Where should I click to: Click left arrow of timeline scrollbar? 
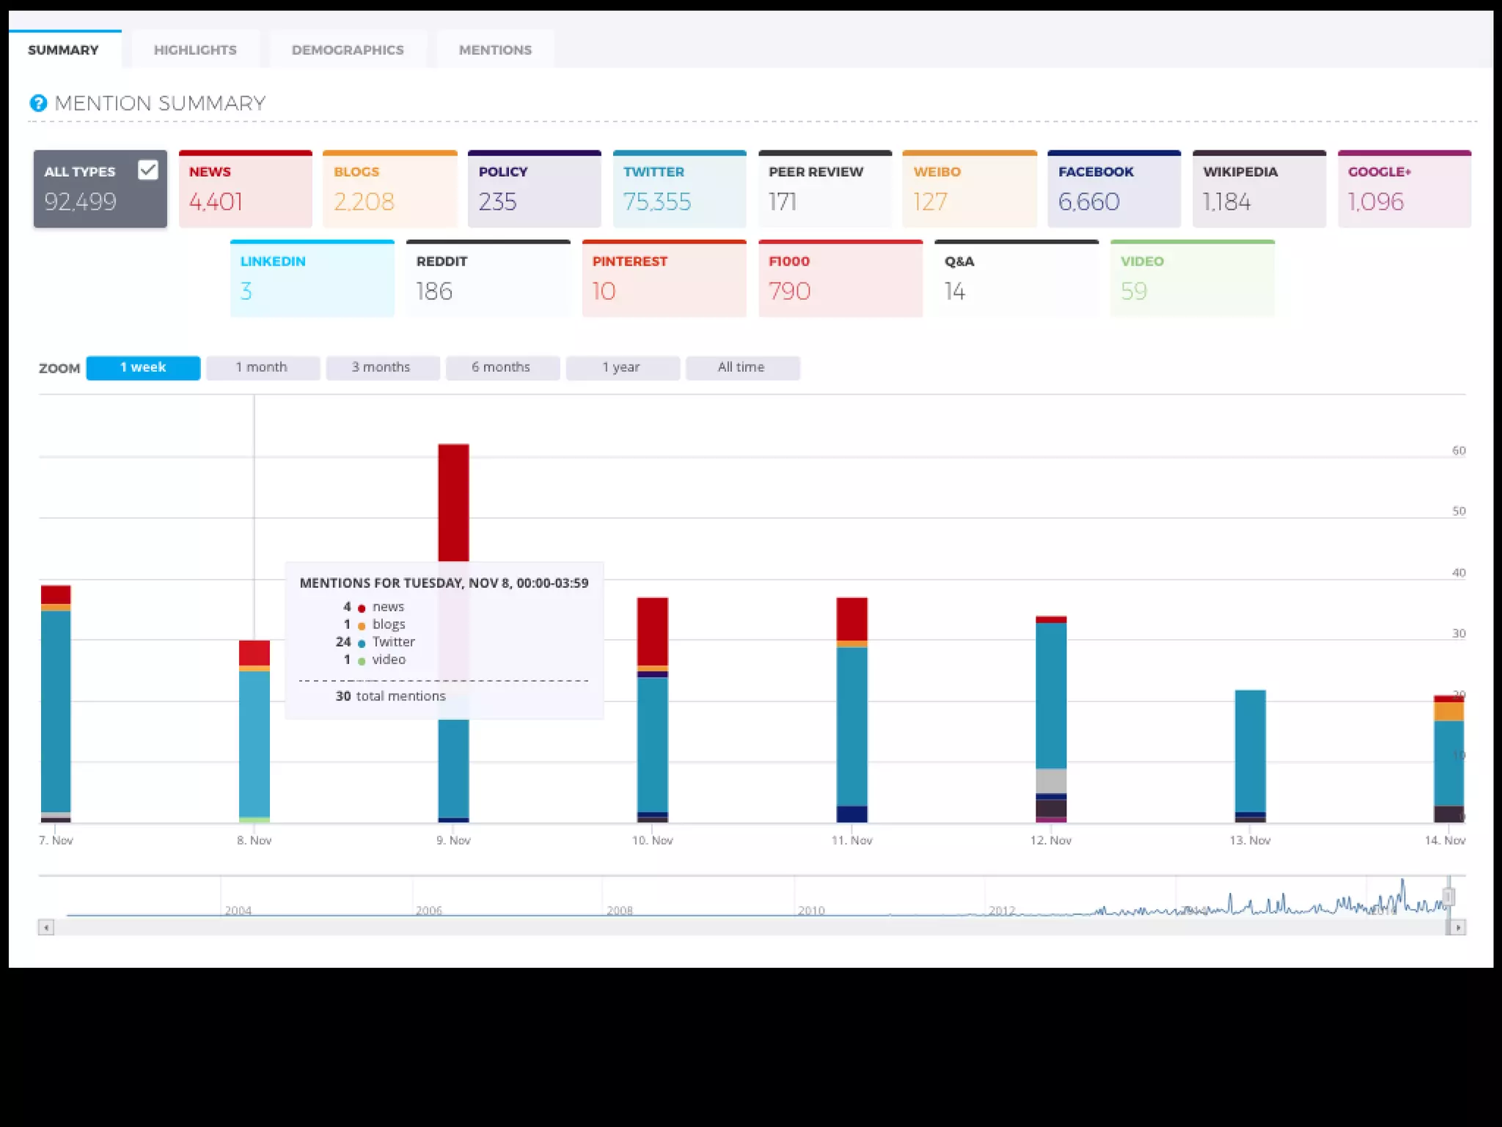click(x=46, y=928)
